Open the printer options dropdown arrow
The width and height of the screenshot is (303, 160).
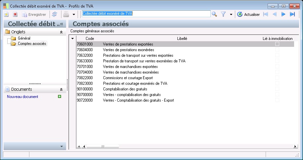pyautogui.click(x=74, y=15)
